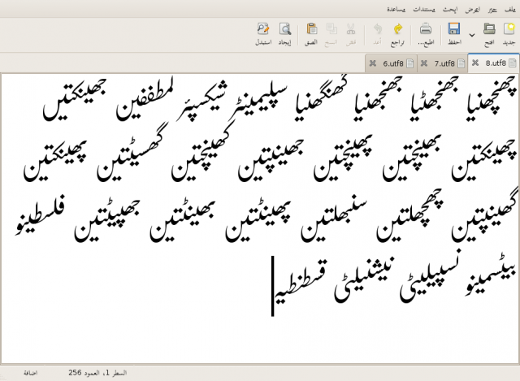The height and width of the screenshot is (381, 520).
Task: Open the Search (ابحث) menu
Action: (449, 10)
